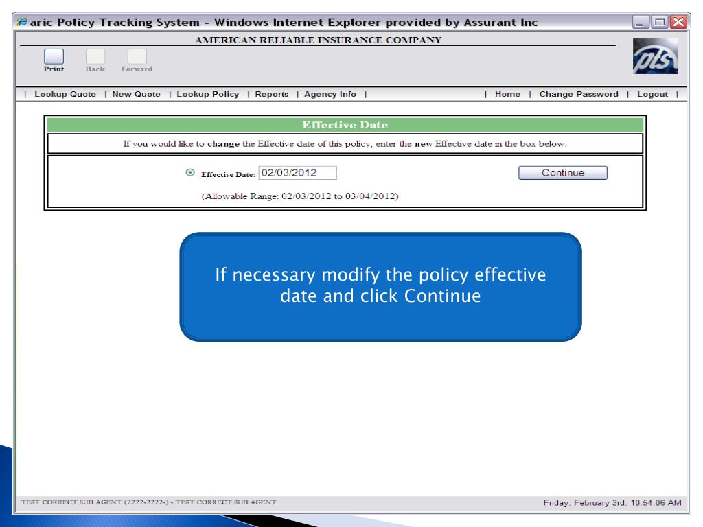Open the Lookup Quote menu
Image resolution: width=703 pixels, height=527 pixels.
65,94
